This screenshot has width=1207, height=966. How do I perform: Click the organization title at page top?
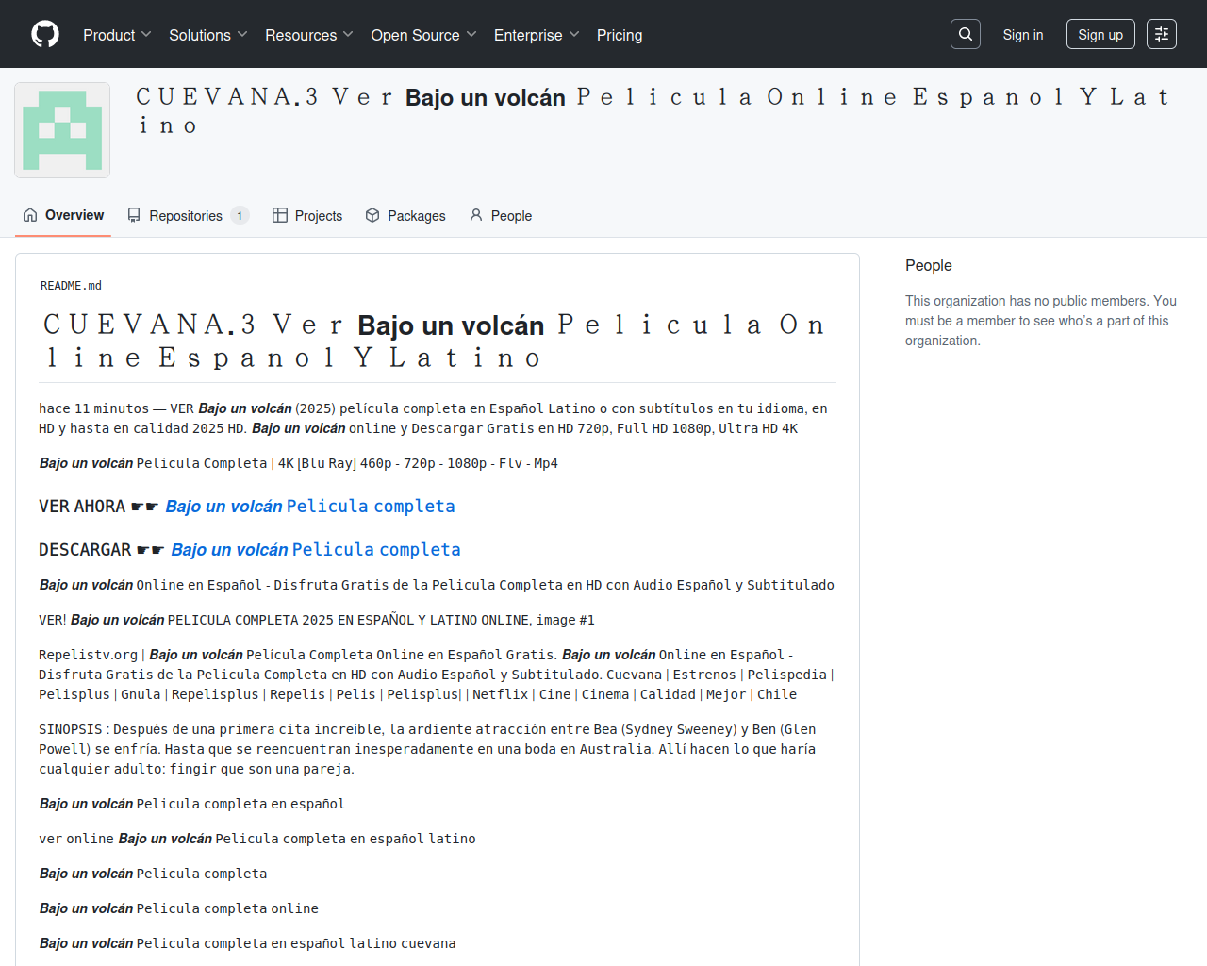click(x=653, y=111)
